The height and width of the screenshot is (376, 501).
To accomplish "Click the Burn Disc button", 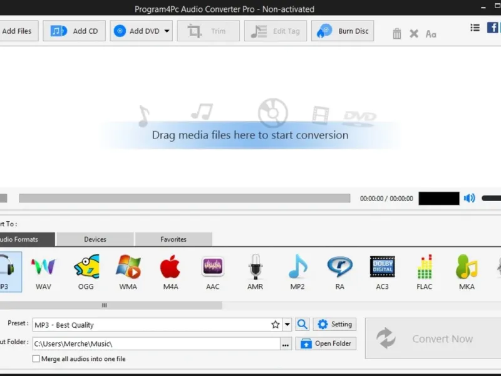I will (343, 31).
